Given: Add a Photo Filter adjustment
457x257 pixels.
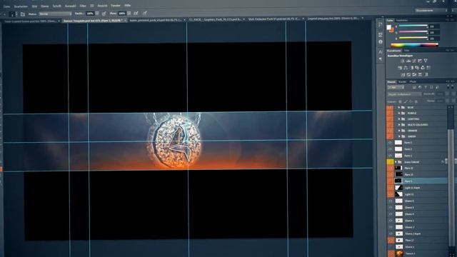Looking at the screenshot, I should coord(417,68).
